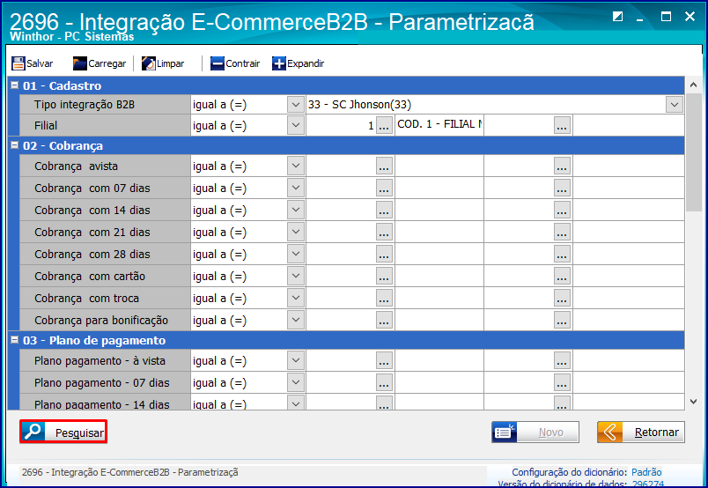Click the Filial code input field
Image resolution: width=708 pixels, height=488 pixels.
click(341, 126)
